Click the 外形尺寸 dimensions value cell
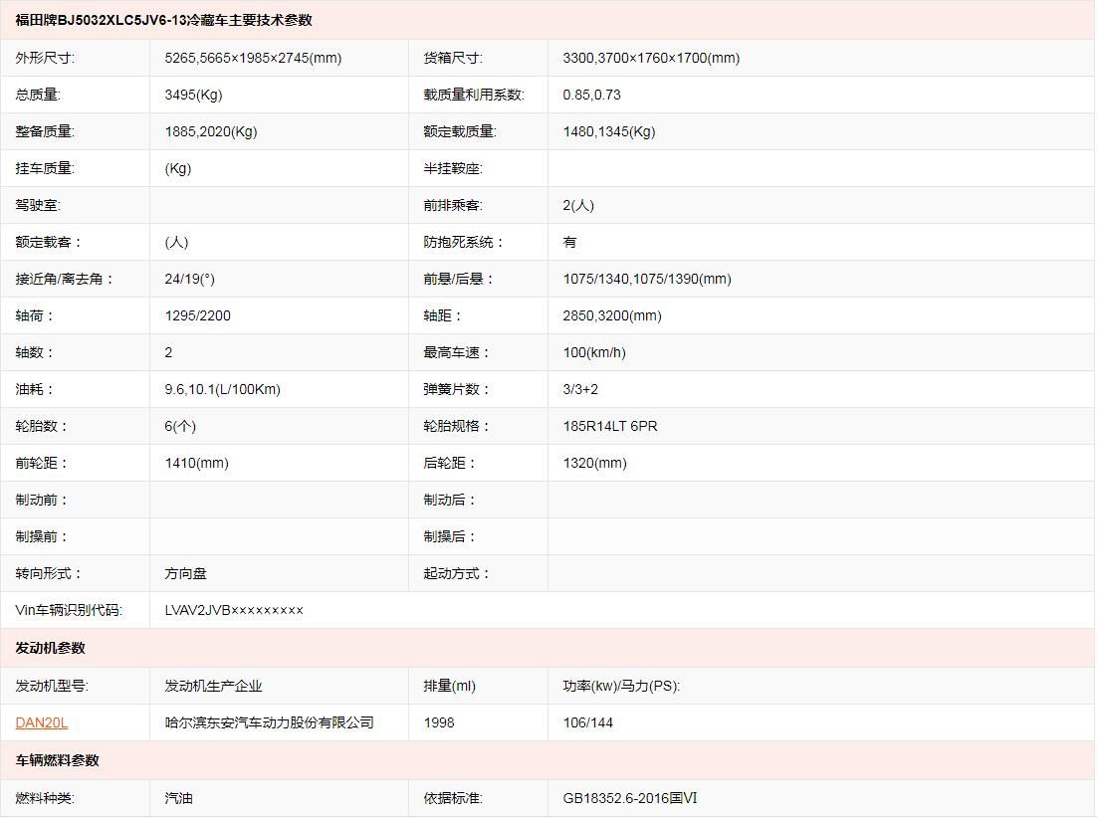The image size is (1097, 818). [253, 58]
